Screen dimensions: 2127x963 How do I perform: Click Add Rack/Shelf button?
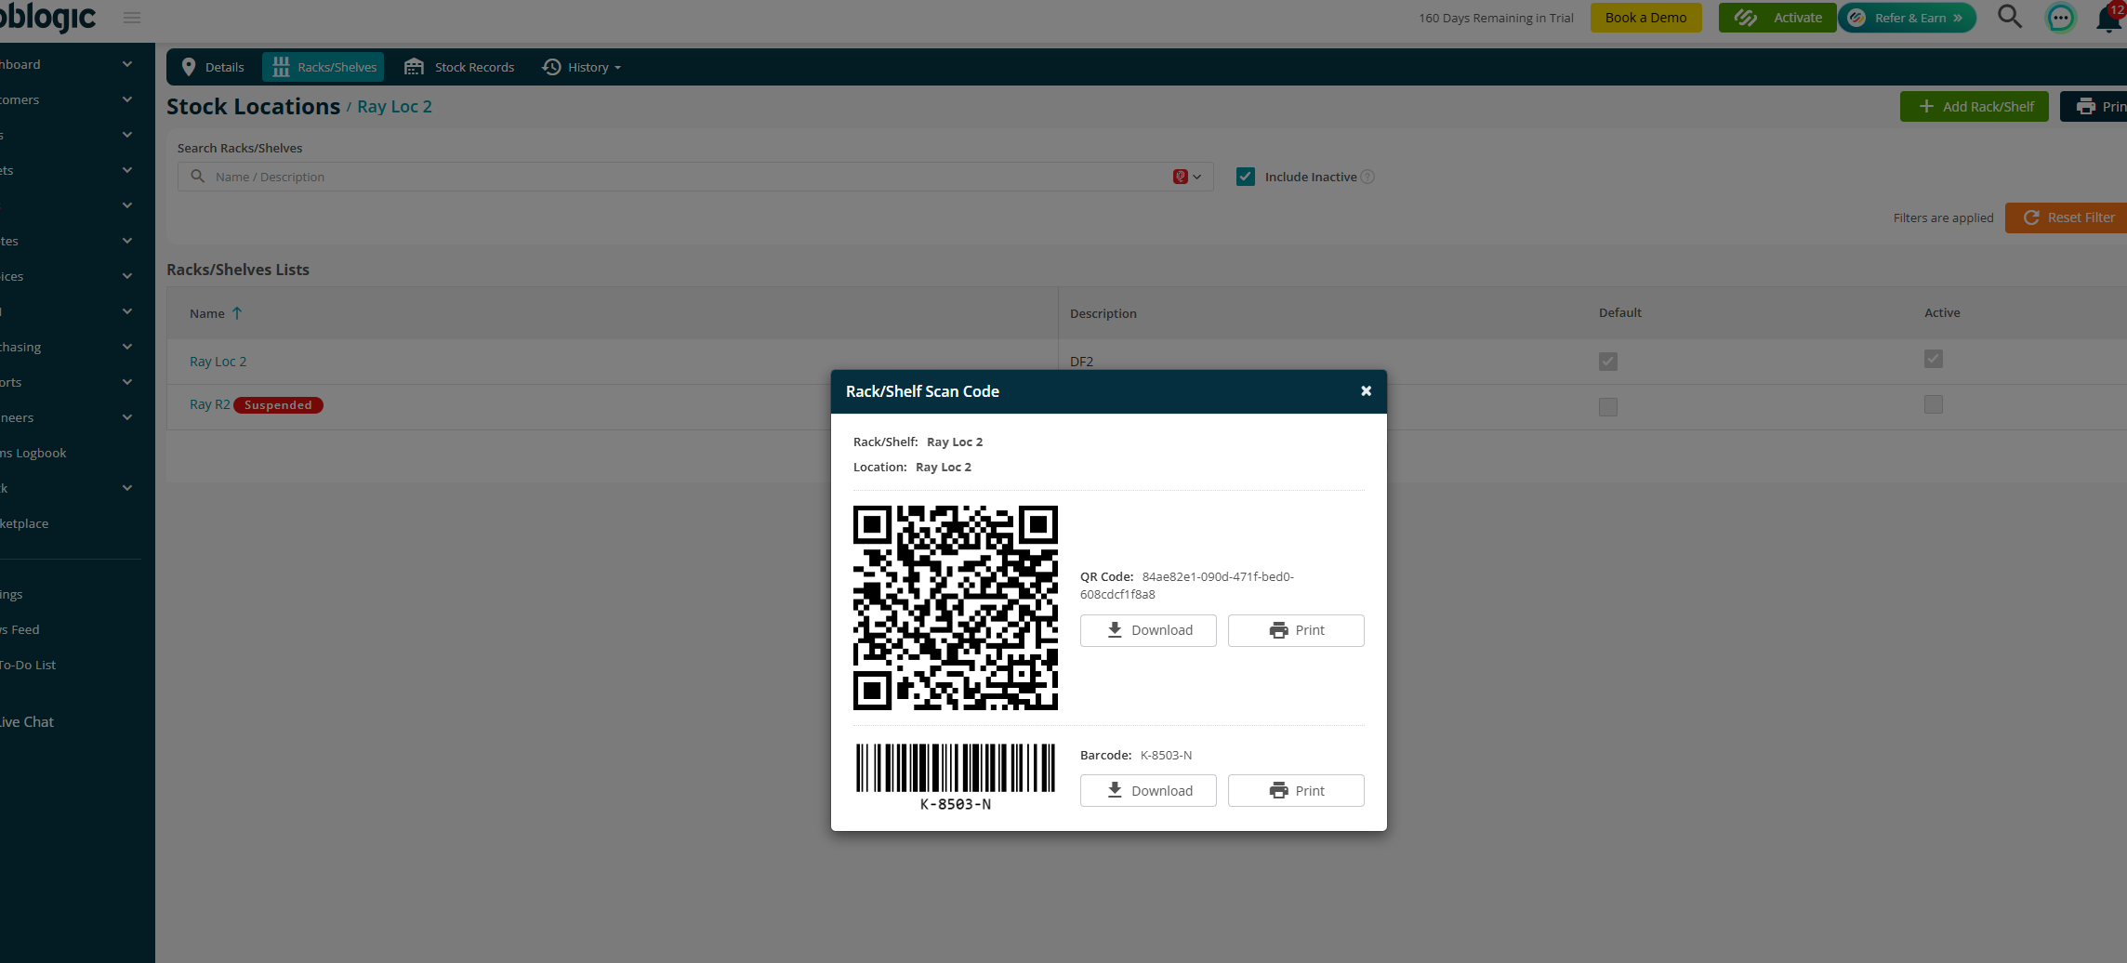click(1975, 107)
